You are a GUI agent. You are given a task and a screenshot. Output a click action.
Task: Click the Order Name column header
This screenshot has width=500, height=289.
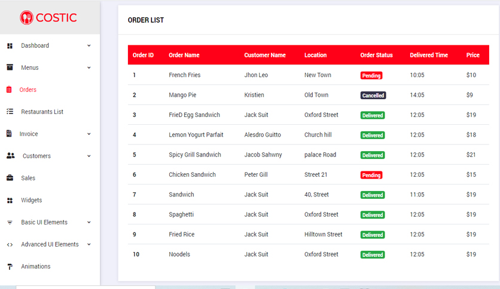tap(184, 55)
